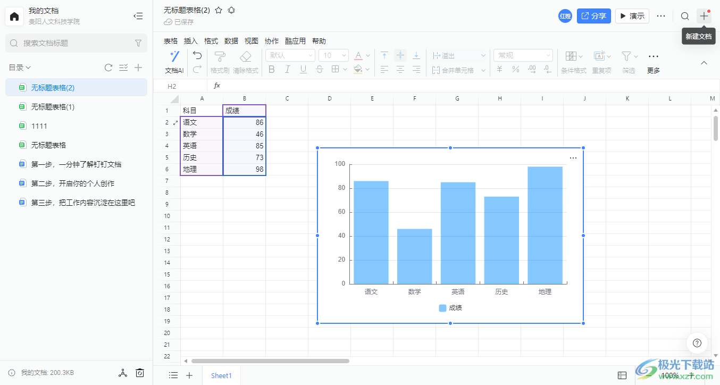Open the 协作 menu
The height and width of the screenshot is (385, 720).
(x=272, y=41)
